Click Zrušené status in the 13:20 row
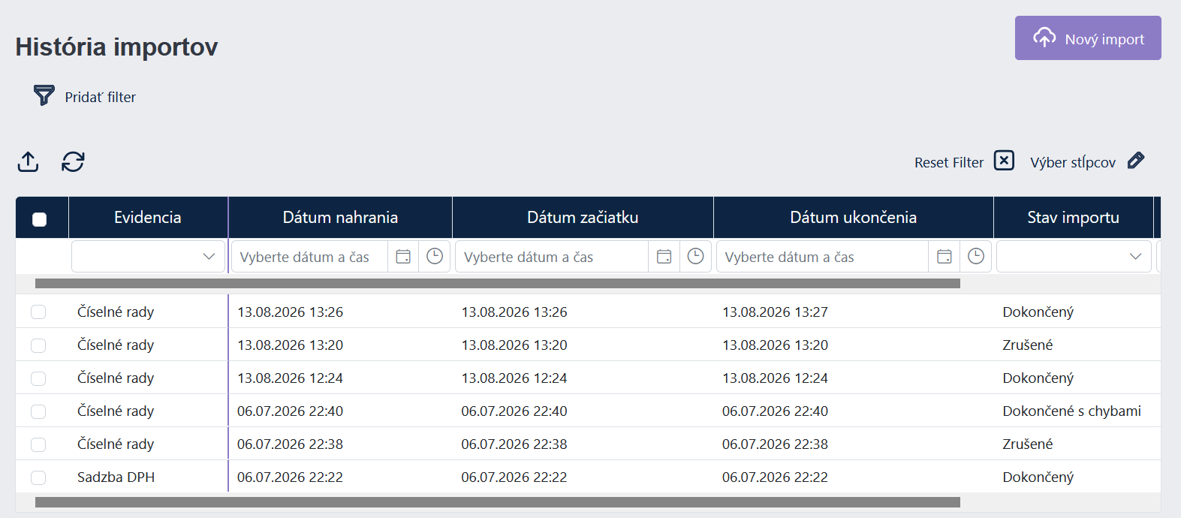Image resolution: width=1181 pixels, height=518 pixels. (1027, 345)
